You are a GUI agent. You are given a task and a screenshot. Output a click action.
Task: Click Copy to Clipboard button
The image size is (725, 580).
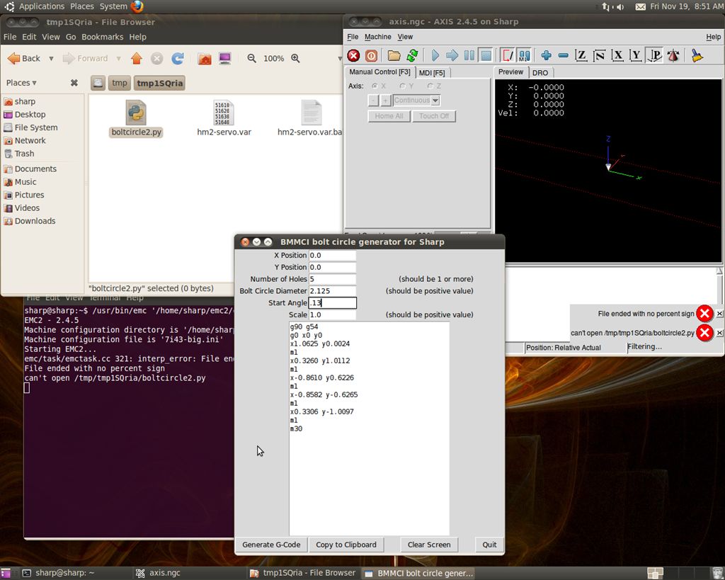pos(346,545)
